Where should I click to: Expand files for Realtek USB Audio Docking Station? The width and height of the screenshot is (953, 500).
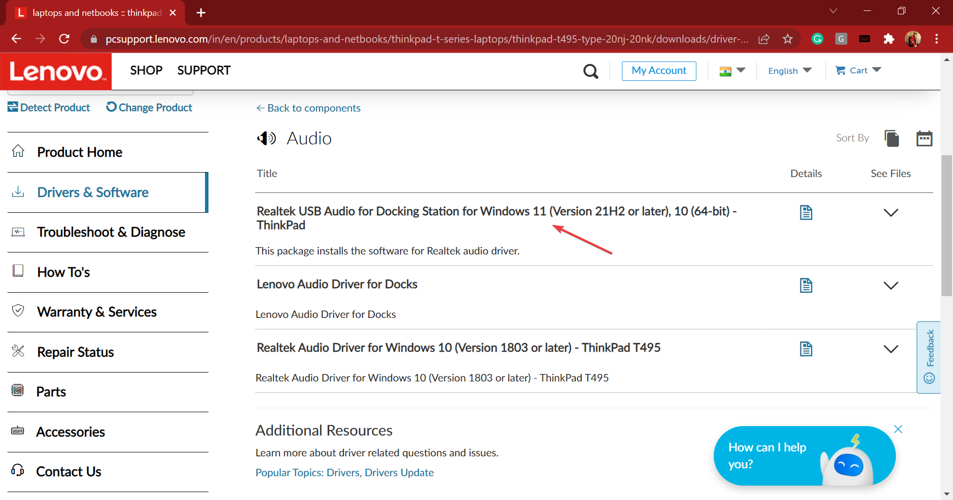pyautogui.click(x=891, y=213)
